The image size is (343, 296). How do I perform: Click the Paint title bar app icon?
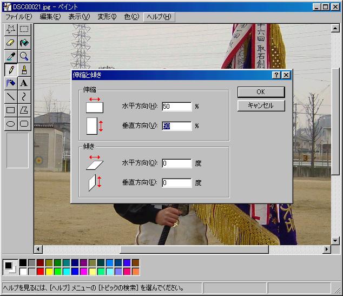point(7,7)
